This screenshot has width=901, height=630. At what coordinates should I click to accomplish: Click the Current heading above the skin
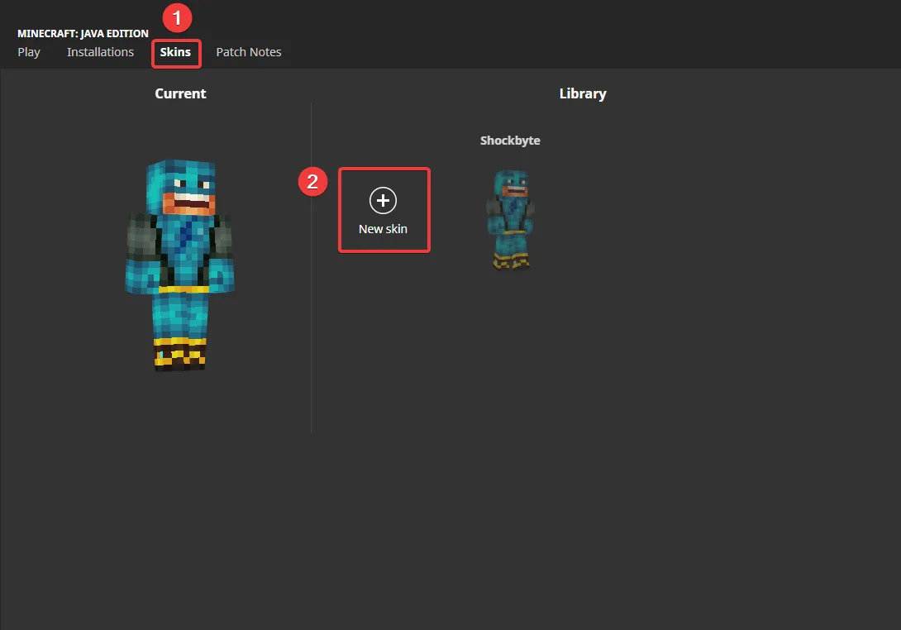click(180, 93)
